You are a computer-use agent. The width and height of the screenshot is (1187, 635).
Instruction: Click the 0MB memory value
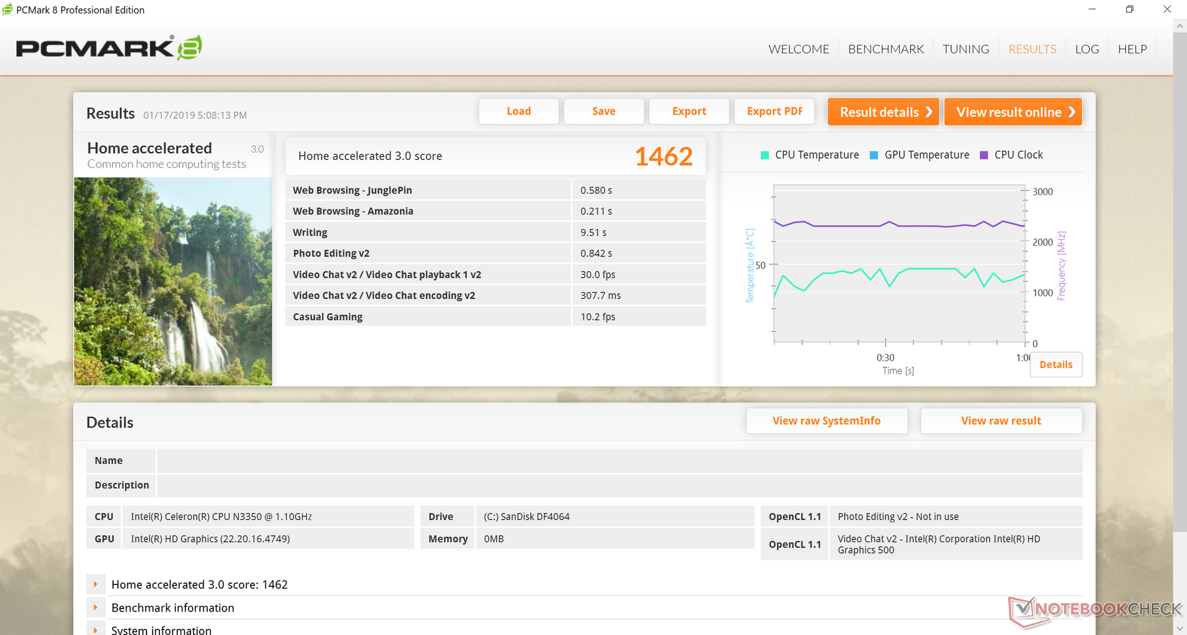coord(493,539)
